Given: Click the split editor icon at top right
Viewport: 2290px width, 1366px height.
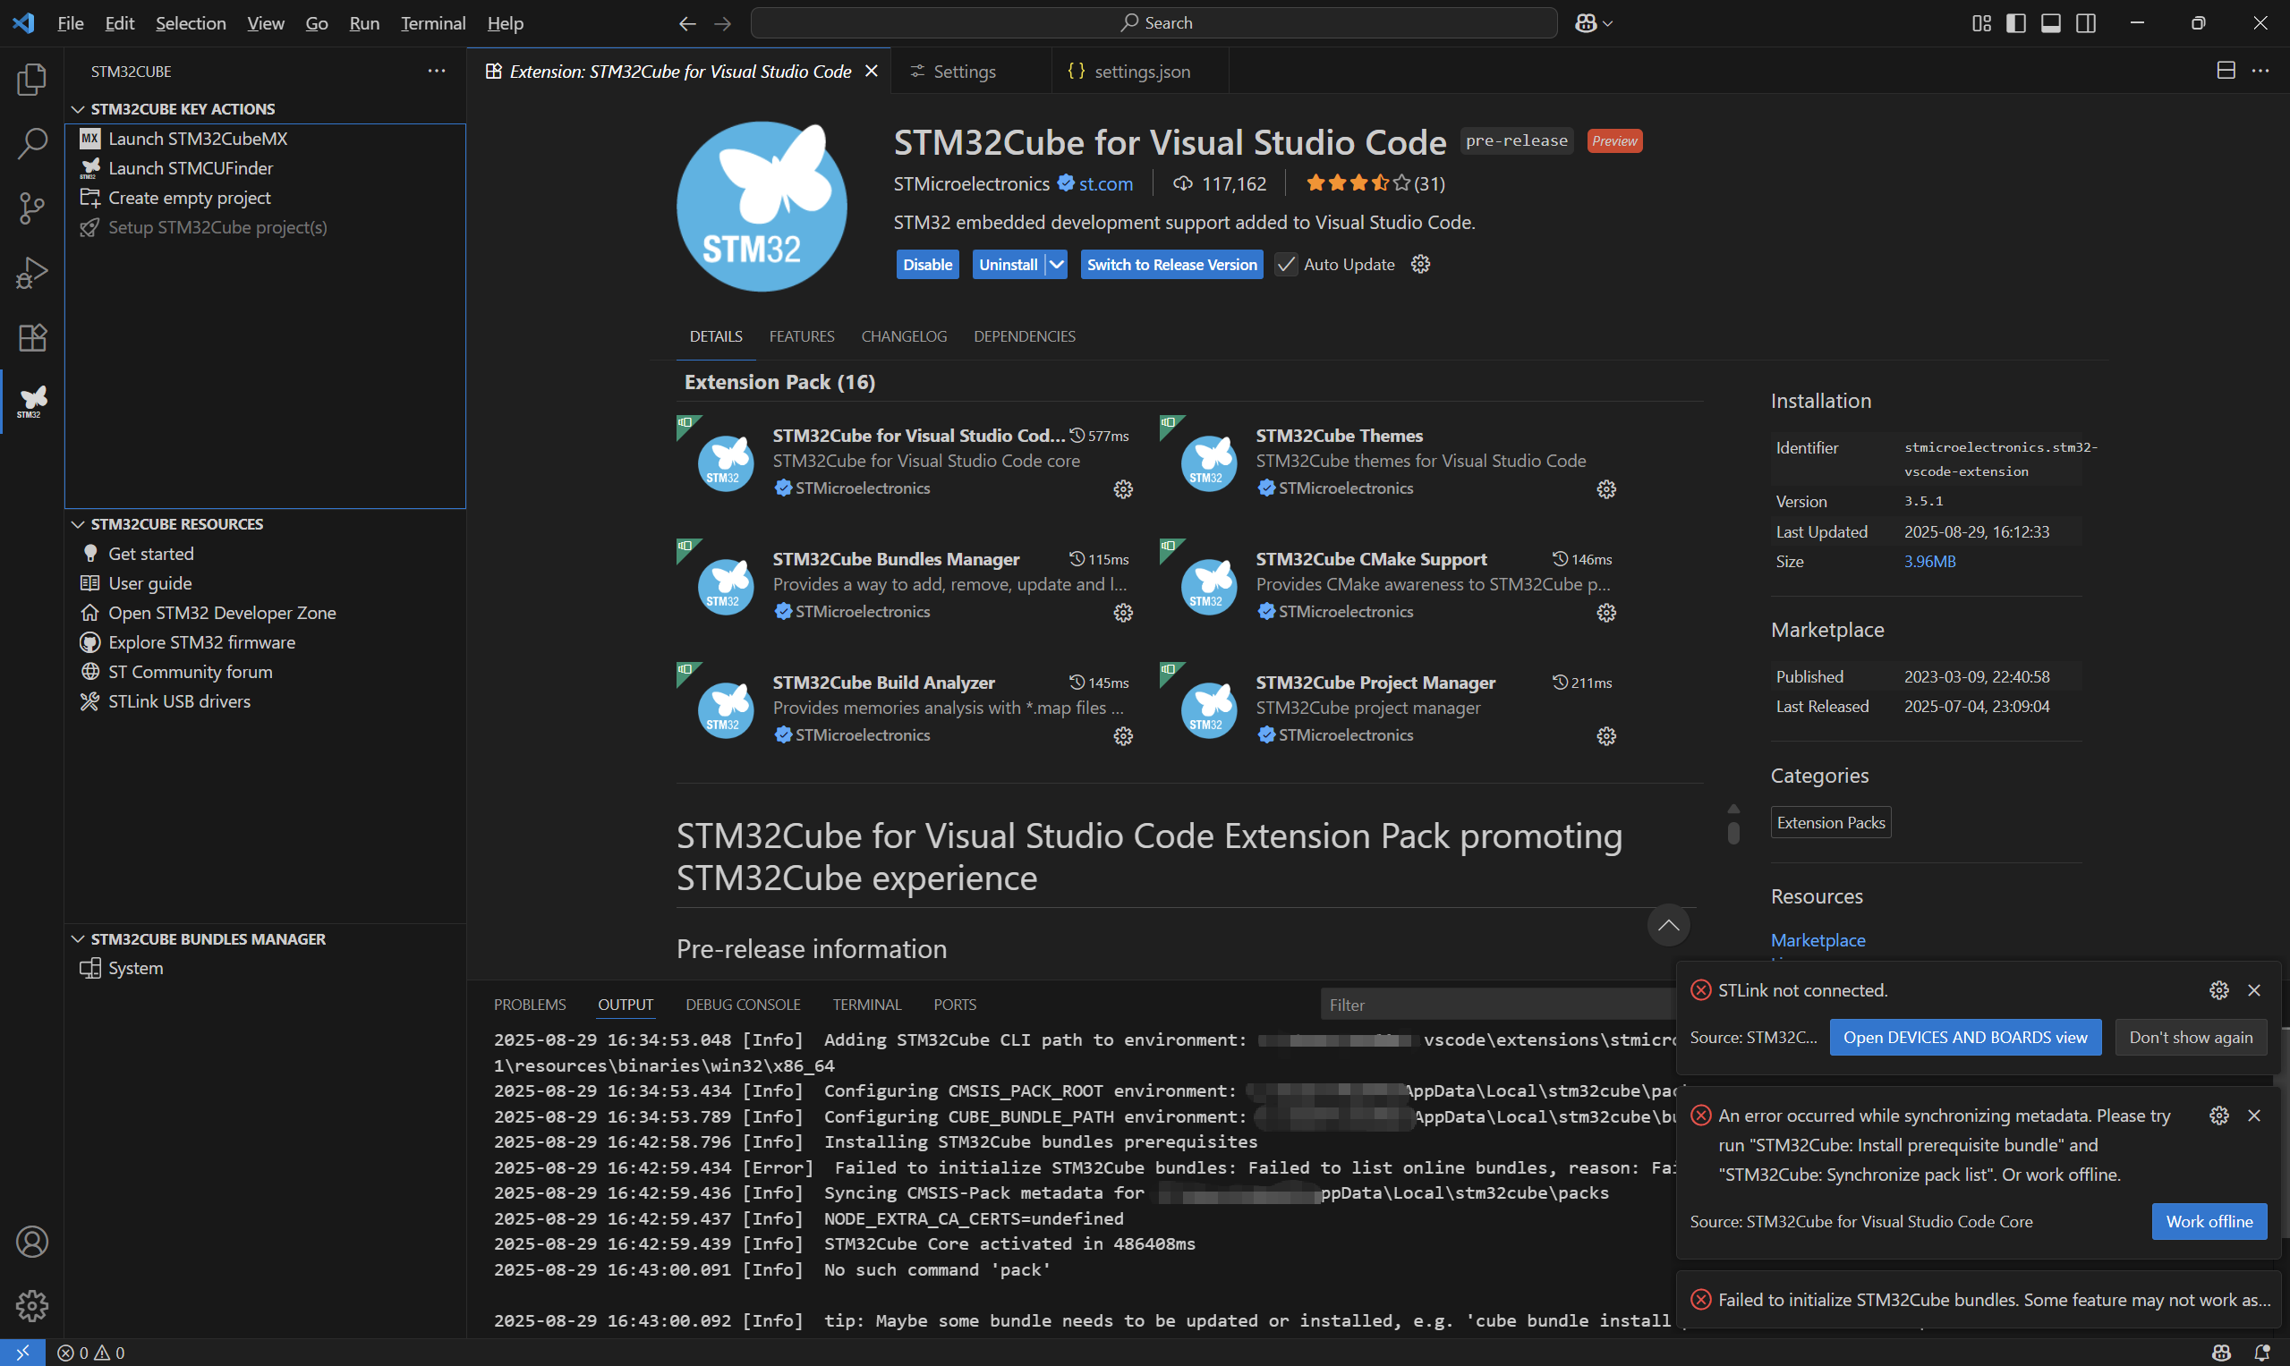Looking at the screenshot, I should (x=2225, y=71).
